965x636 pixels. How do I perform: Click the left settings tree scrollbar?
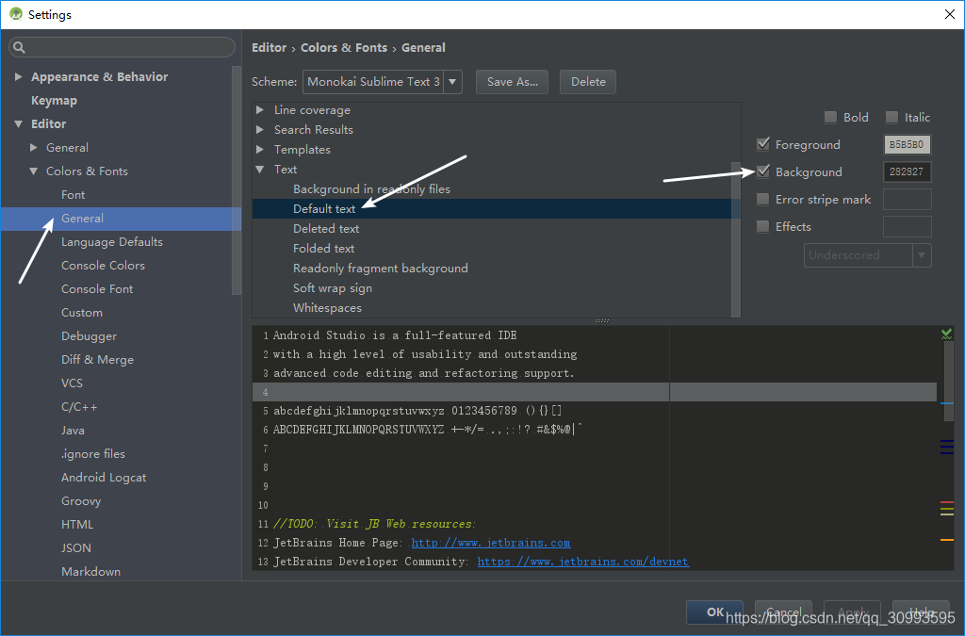click(x=237, y=180)
